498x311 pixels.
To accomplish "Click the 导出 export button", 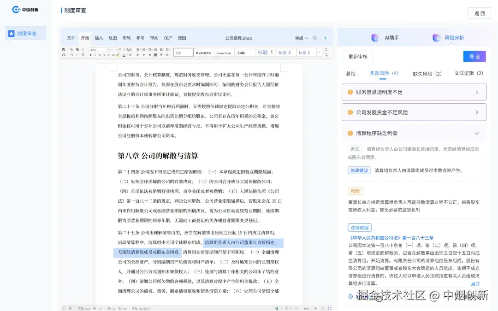I will point(474,56).
